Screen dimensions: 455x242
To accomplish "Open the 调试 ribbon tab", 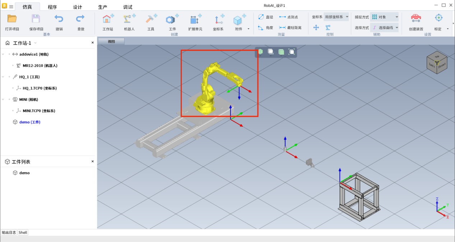I will [127, 7].
